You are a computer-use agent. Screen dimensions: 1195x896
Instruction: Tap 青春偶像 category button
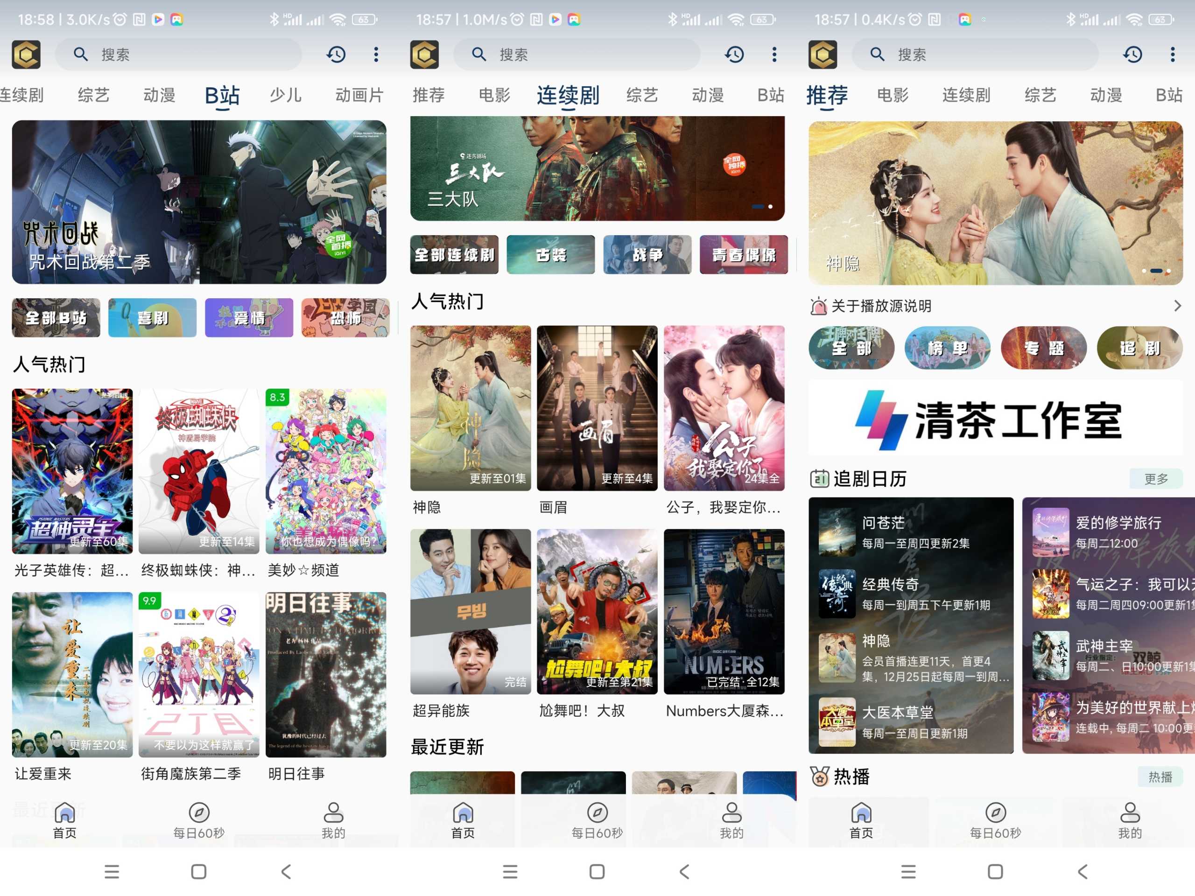744,254
